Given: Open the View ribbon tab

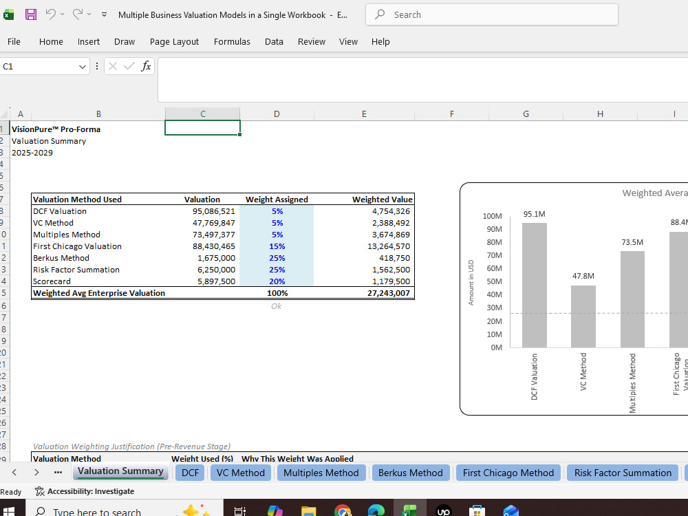Looking at the screenshot, I should 348,42.
